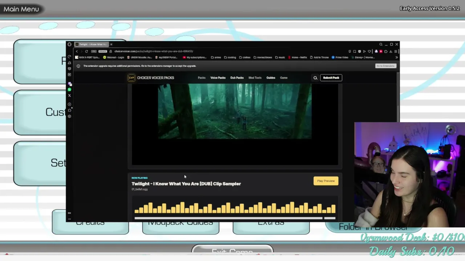Expand the clothes bookmarks folder
Screen dimensions: 465x261
(x=245, y=57)
